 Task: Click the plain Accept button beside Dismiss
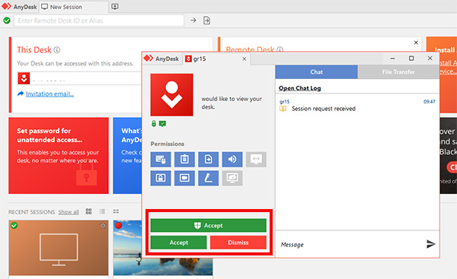coord(179,243)
